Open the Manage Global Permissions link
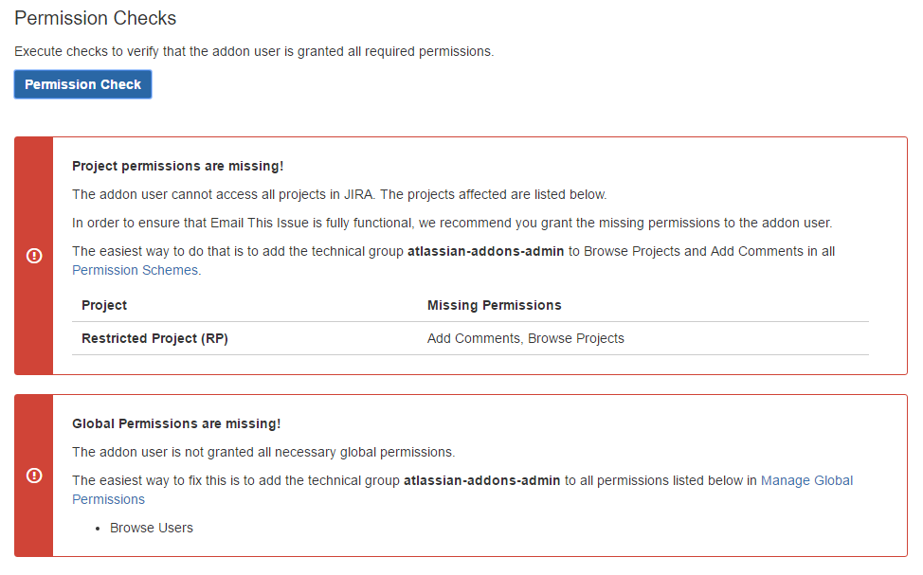Screen dimensions: 923x575 (x=806, y=481)
